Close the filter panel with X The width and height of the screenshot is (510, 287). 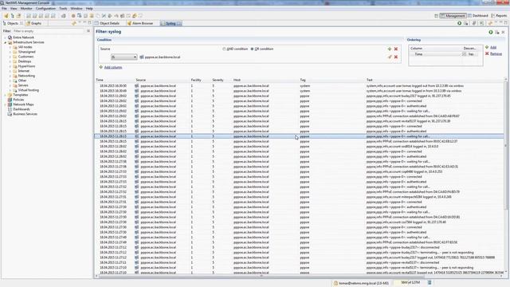click(503, 32)
